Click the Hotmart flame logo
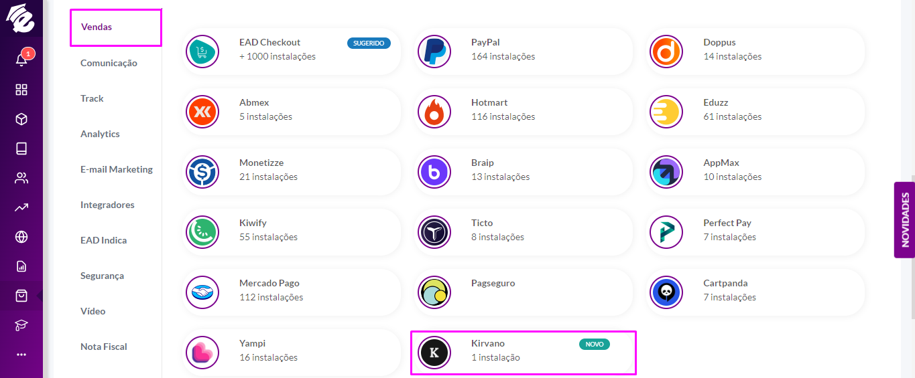This screenshot has height=378, width=915. [x=434, y=112]
